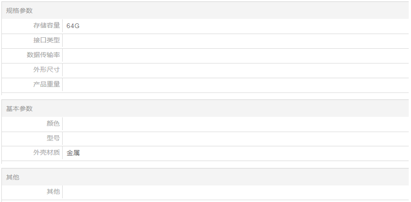Viewport: 411px width, 202px height.
Task: Click the 外形尺寸 row label
Action: click(x=47, y=70)
